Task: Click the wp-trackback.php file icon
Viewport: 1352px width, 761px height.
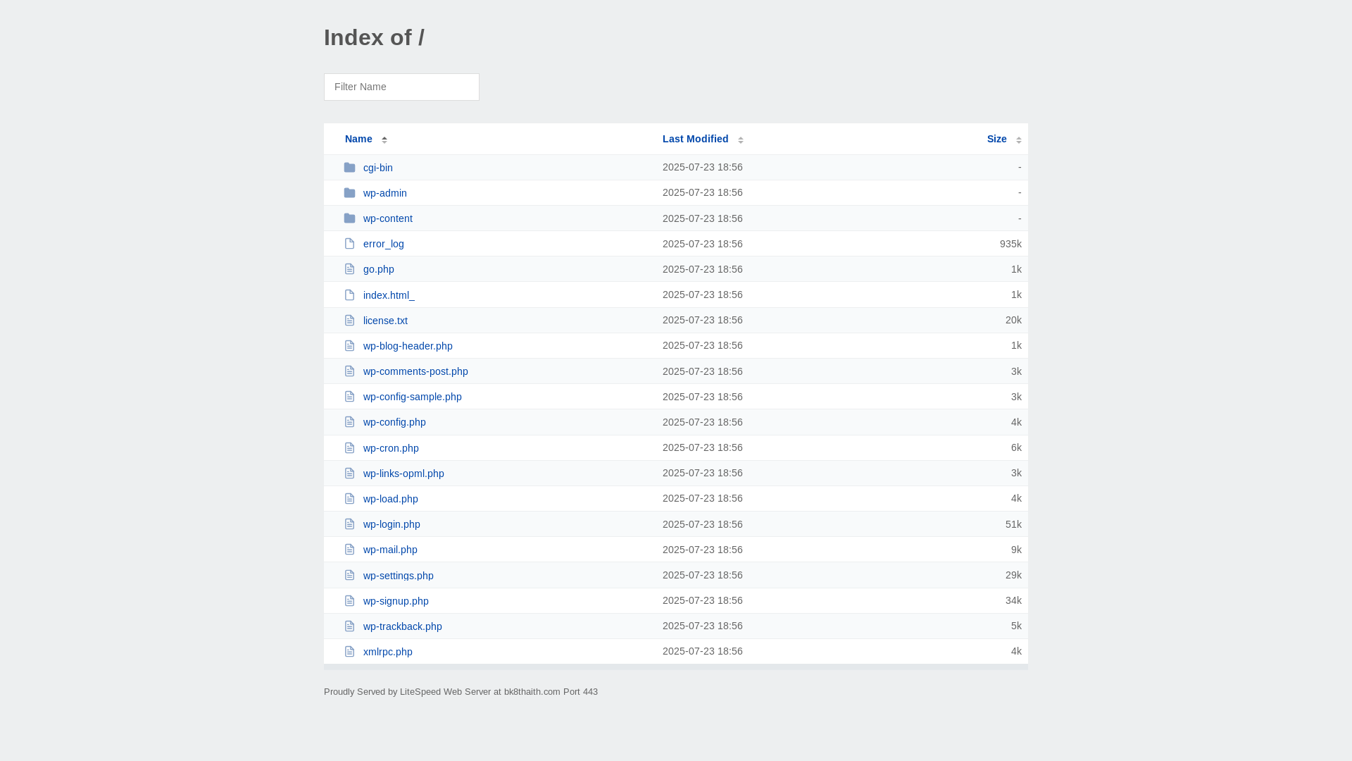Action: [349, 626]
